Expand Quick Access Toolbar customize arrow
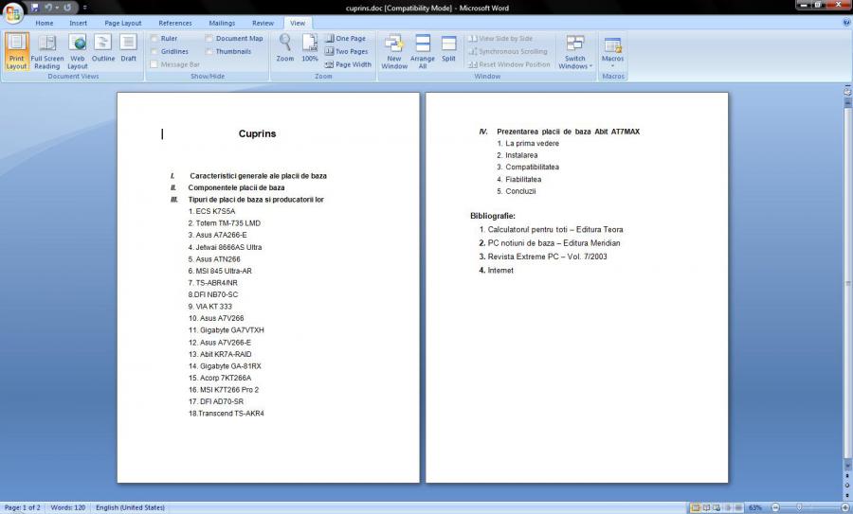Image resolution: width=853 pixels, height=514 pixels. [x=84, y=8]
